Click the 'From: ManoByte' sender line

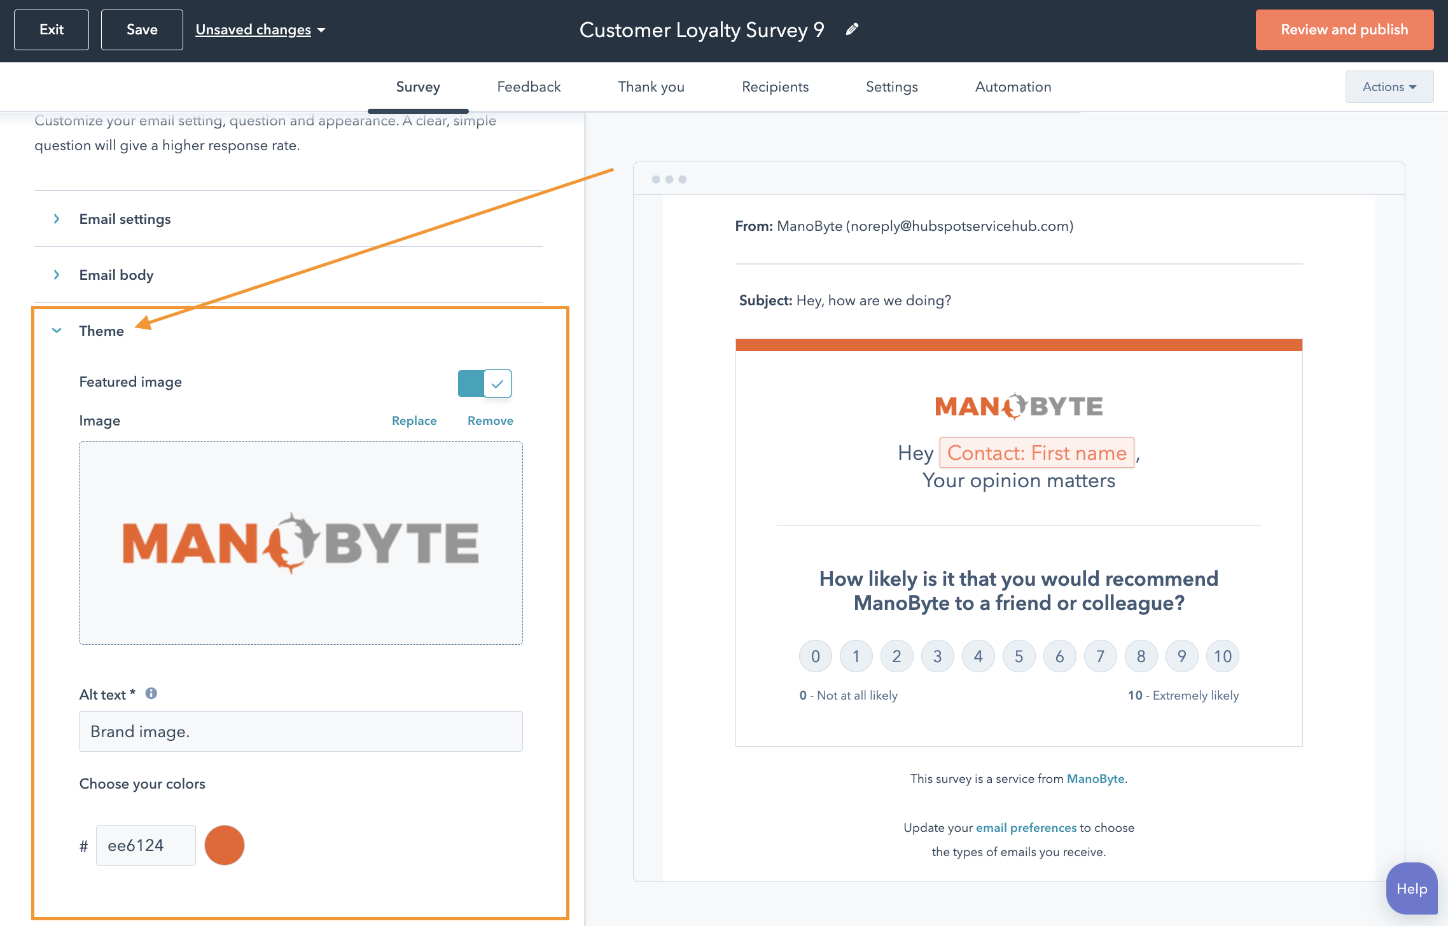point(904,226)
